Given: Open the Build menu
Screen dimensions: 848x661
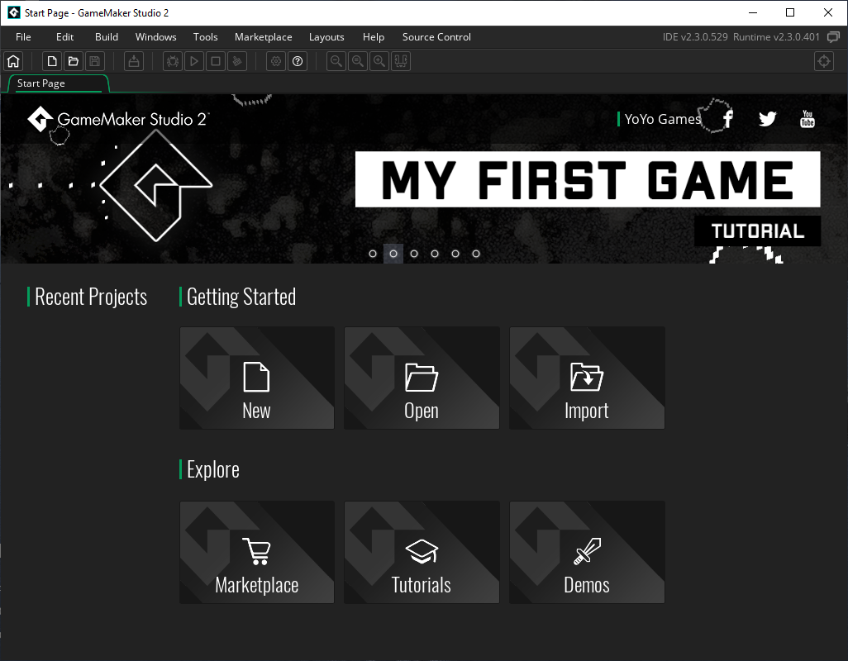Looking at the screenshot, I should coord(107,36).
